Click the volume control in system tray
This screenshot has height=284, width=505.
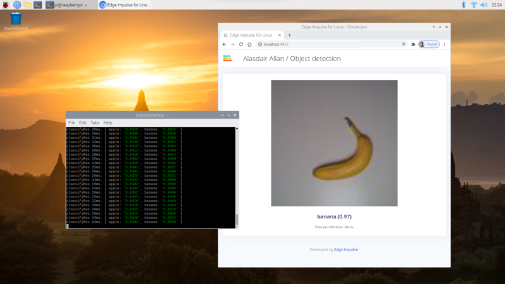tap(484, 5)
